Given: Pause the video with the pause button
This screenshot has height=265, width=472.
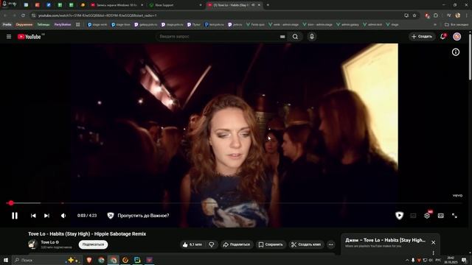Looking at the screenshot, I should tap(15, 216).
